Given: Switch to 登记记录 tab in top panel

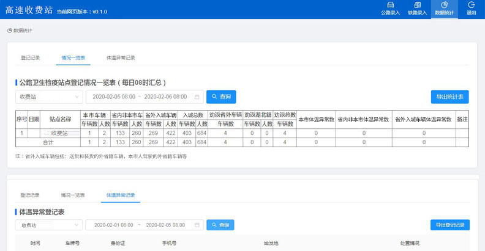Looking at the screenshot, I should pyautogui.click(x=30, y=58).
